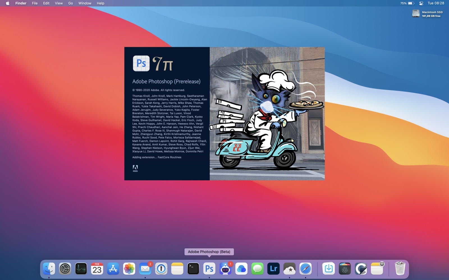Viewport: 449px width, 280px height.
Task: Open the Window menu
Action: 85,3
